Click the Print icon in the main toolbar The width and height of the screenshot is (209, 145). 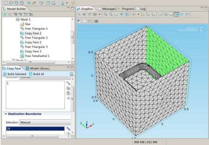(x=22, y=3)
